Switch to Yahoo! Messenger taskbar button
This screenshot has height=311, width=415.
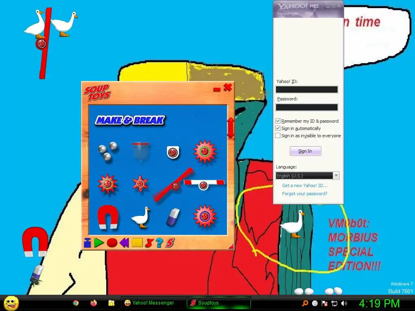[153, 303]
